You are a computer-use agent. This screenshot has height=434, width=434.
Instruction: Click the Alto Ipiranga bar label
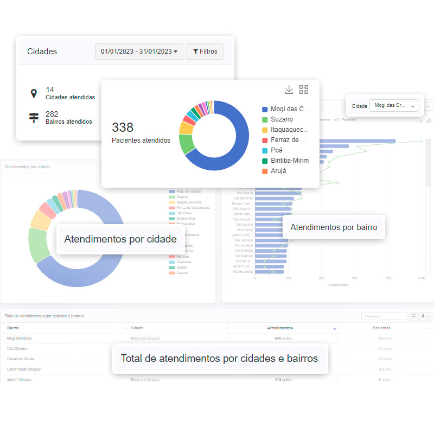tap(244, 246)
